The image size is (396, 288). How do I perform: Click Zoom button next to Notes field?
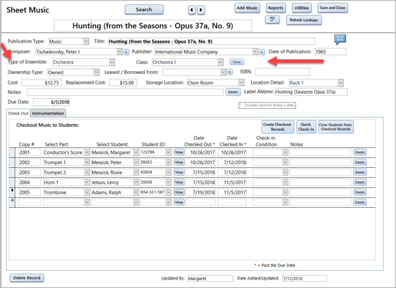click(x=233, y=92)
